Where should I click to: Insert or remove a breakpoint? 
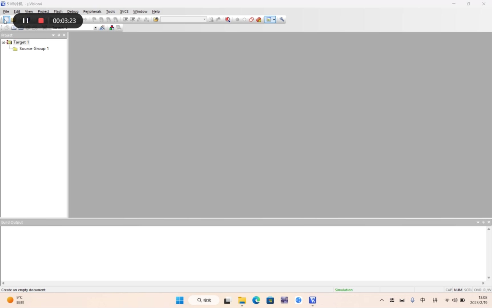coord(237,19)
